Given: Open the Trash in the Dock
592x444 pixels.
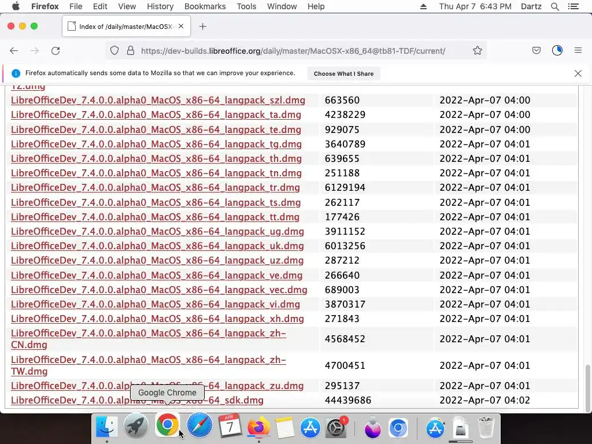Looking at the screenshot, I should pos(486,427).
